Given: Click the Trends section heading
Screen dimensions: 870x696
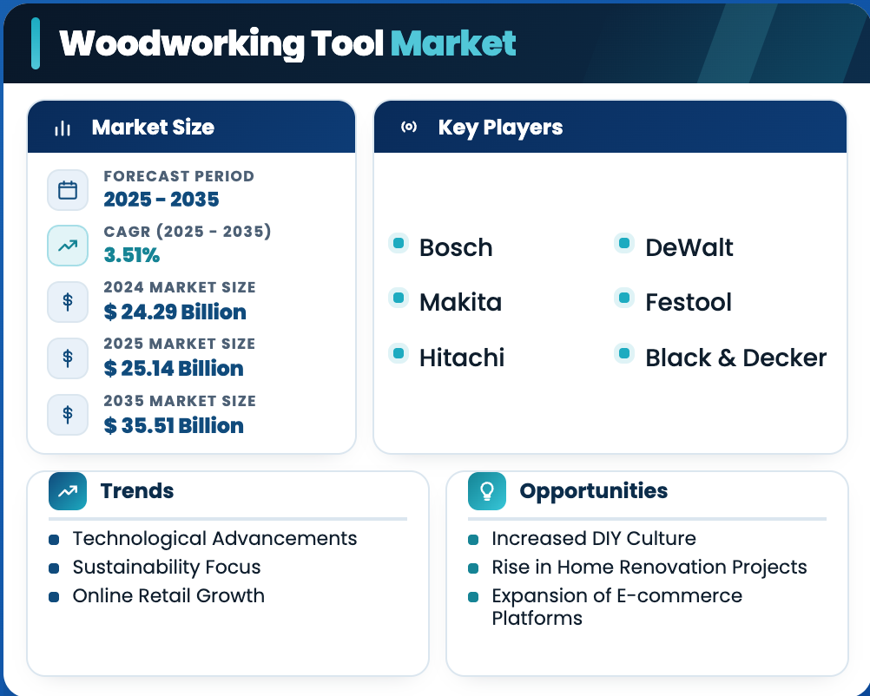Looking at the screenshot, I should coord(137,491).
